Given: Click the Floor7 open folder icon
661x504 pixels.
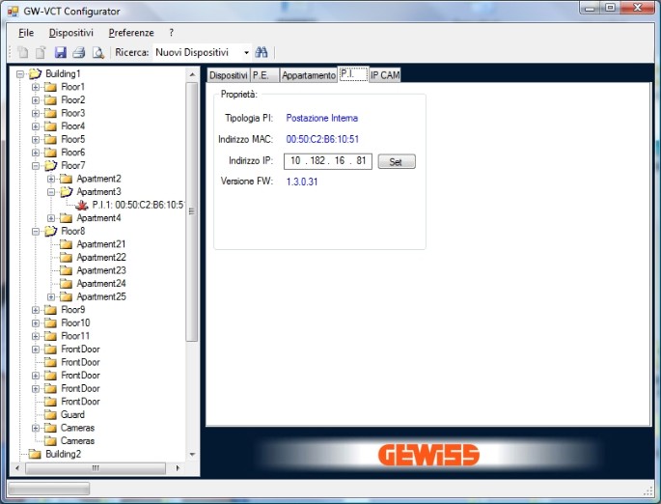Looking at the screenshot, I should [50, 165].
